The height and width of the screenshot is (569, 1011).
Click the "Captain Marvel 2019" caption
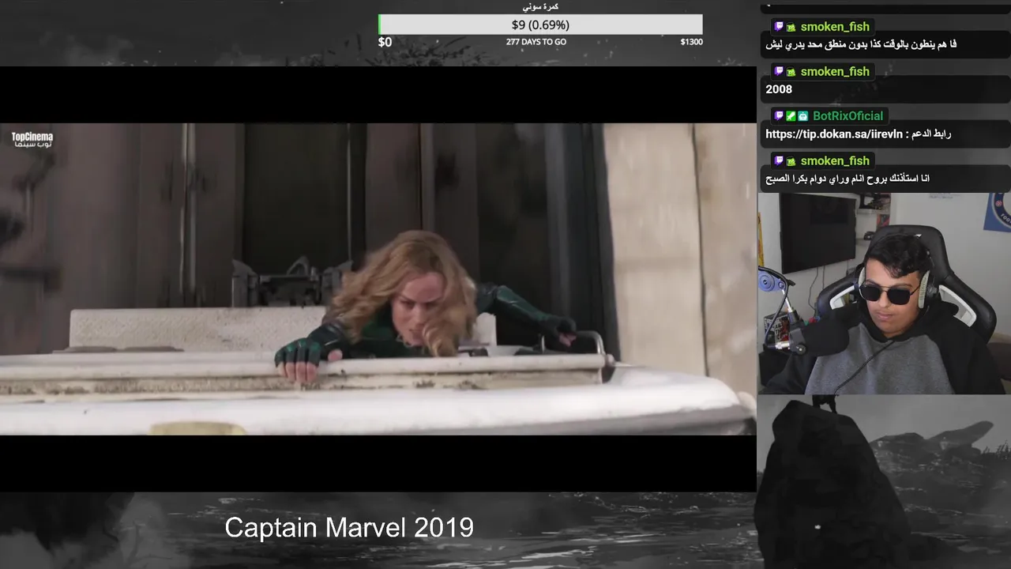coord(349,527)
